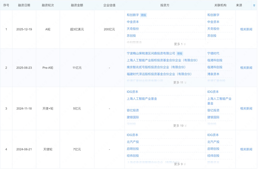Click the double-chevron expand icon in header

(x=254, y=5)
